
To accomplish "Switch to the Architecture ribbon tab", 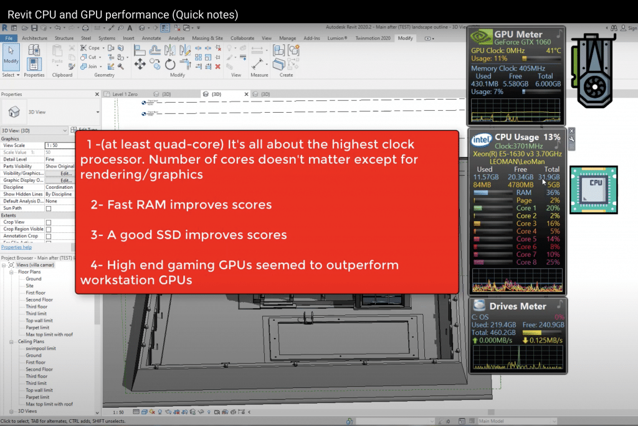I will tap(35, 38).
